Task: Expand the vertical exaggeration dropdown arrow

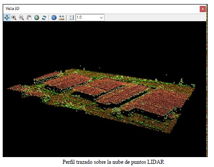Action: (x=101, y=18)
